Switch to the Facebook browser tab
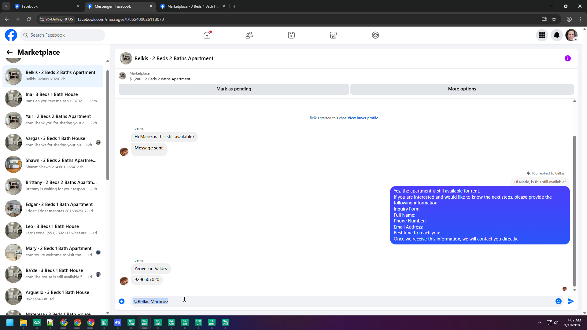Viewport: 587px width, 330px height. (47, 6)
